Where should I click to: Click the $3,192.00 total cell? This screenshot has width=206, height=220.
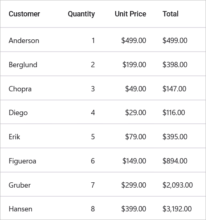pos(177,209)
